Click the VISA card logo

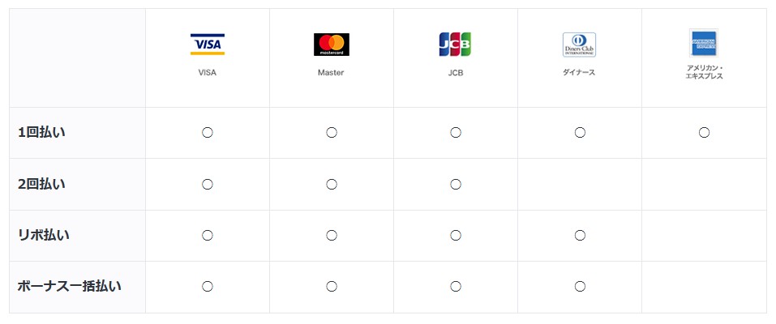(x=208, y=44)
